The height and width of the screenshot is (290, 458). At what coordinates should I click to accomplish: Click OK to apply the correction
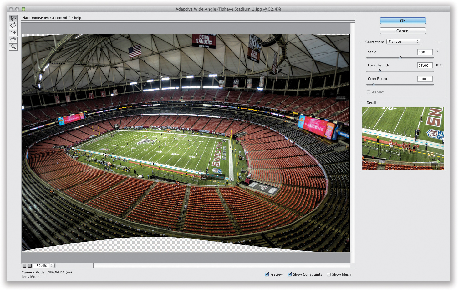(x=403, y=21)
